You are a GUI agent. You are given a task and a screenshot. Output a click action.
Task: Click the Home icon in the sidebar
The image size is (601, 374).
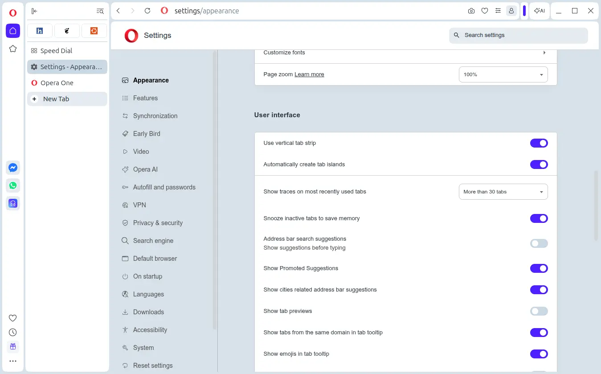[13, 31]
